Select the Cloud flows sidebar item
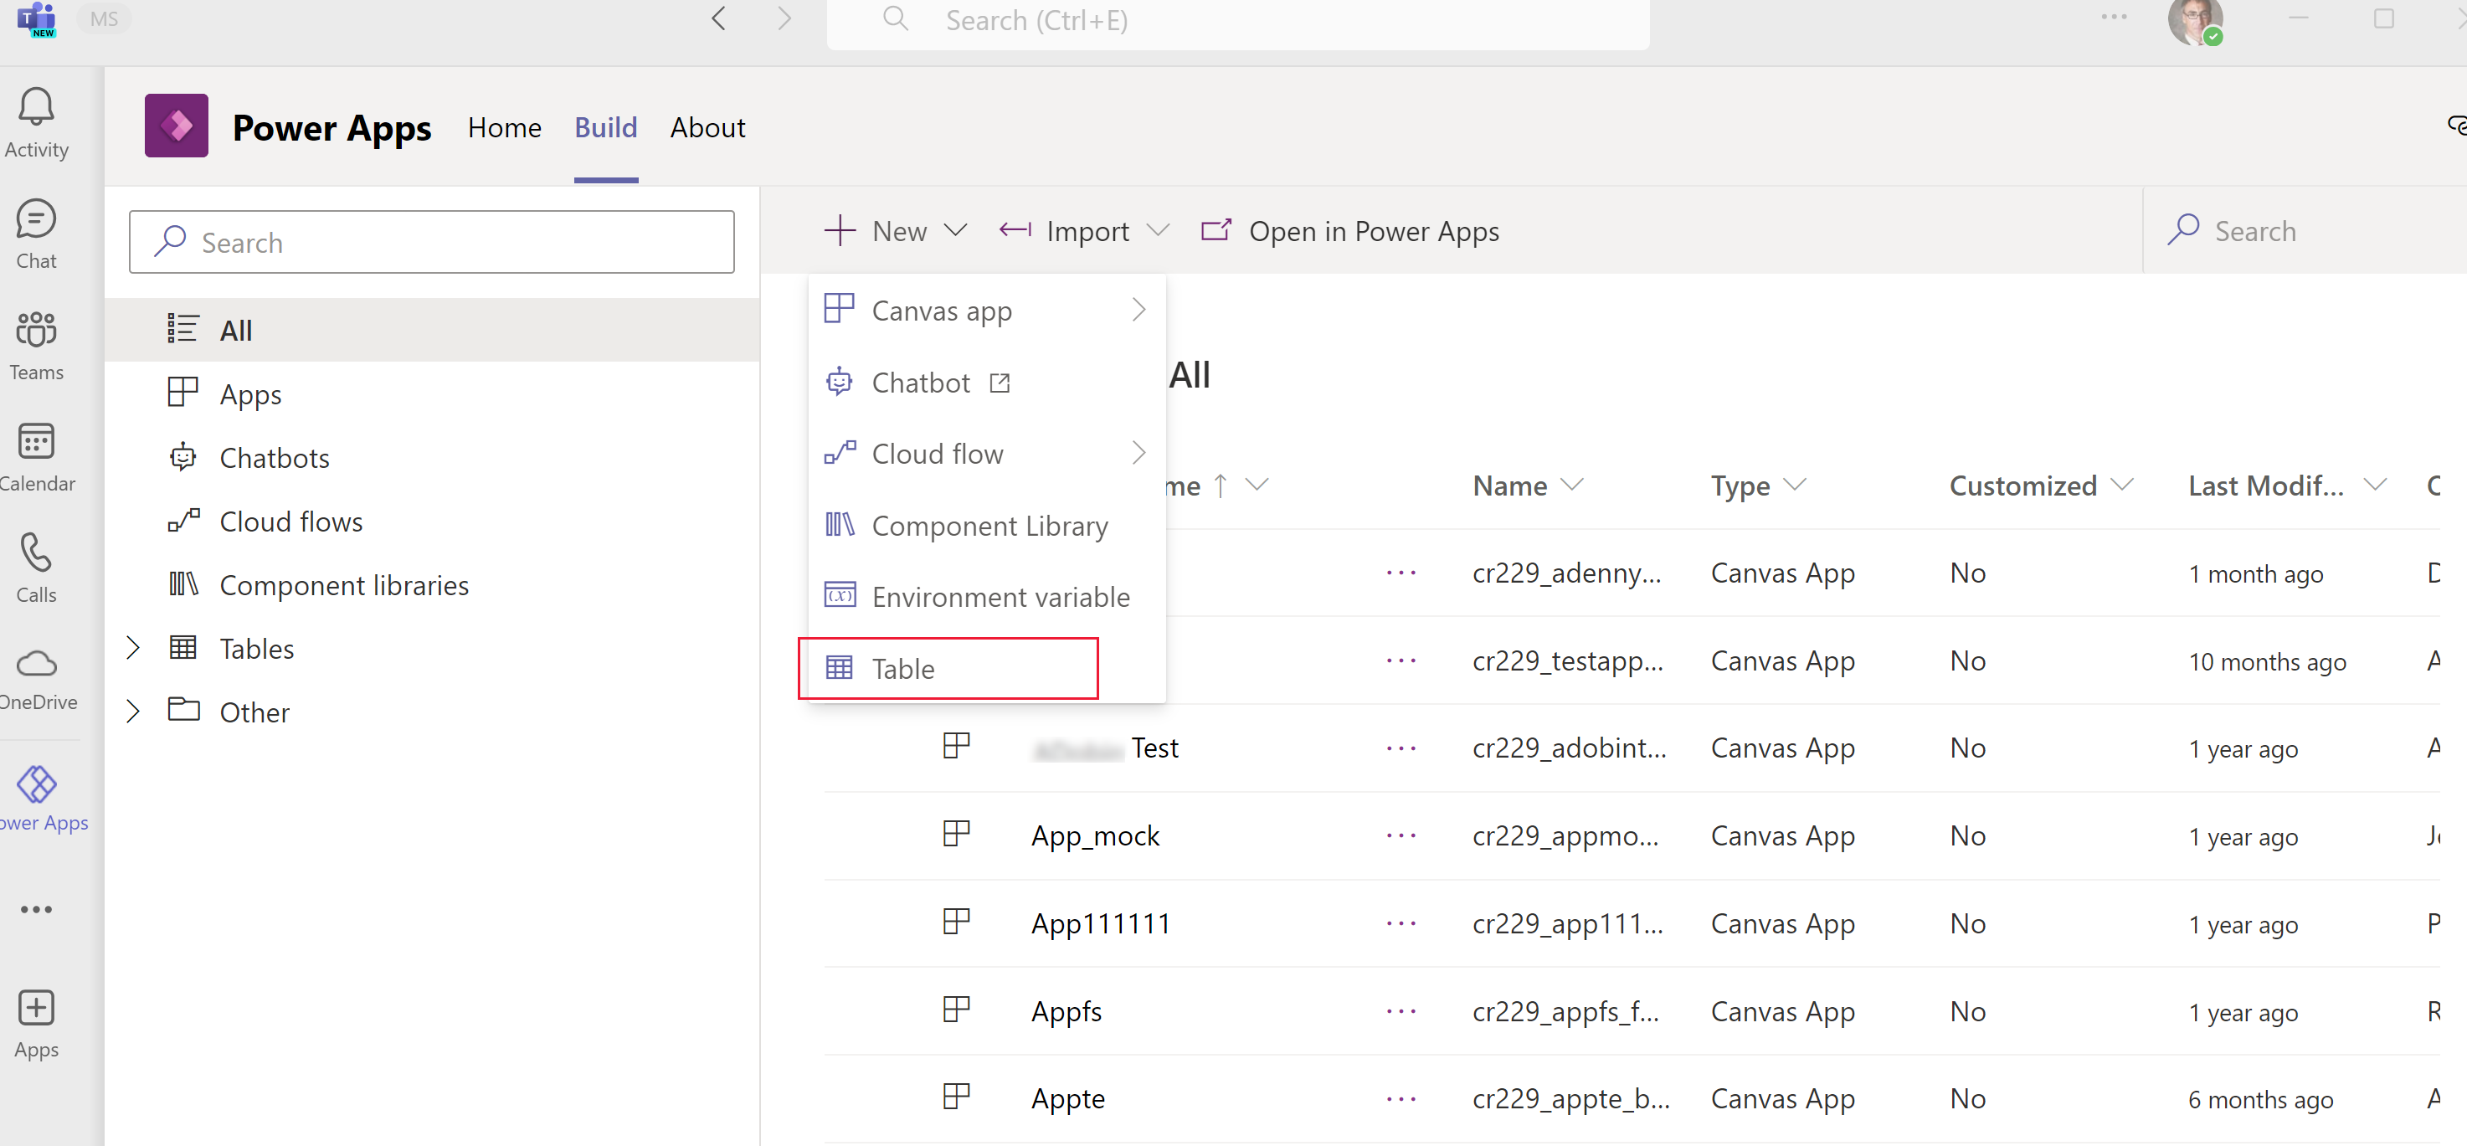This screenshot has height=1146, width=2467. click(x=291, y=520)
